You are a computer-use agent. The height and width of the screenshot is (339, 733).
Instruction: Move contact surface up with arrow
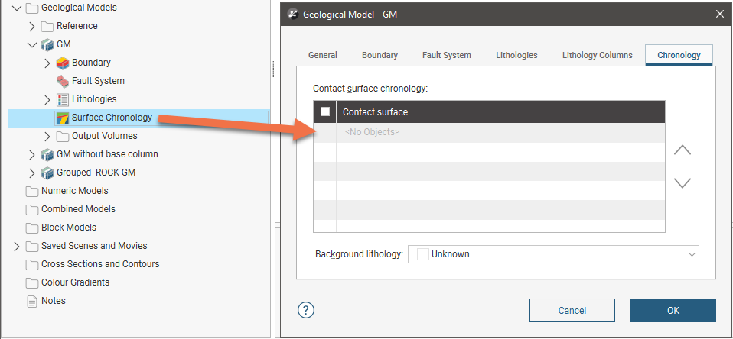(x=682, y=150)
